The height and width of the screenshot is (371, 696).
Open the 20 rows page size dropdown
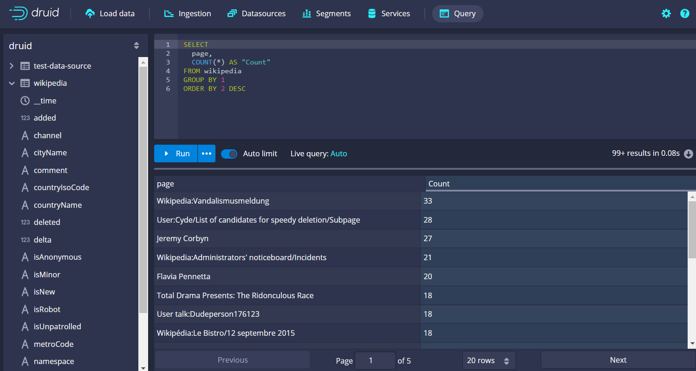(488, 360)
